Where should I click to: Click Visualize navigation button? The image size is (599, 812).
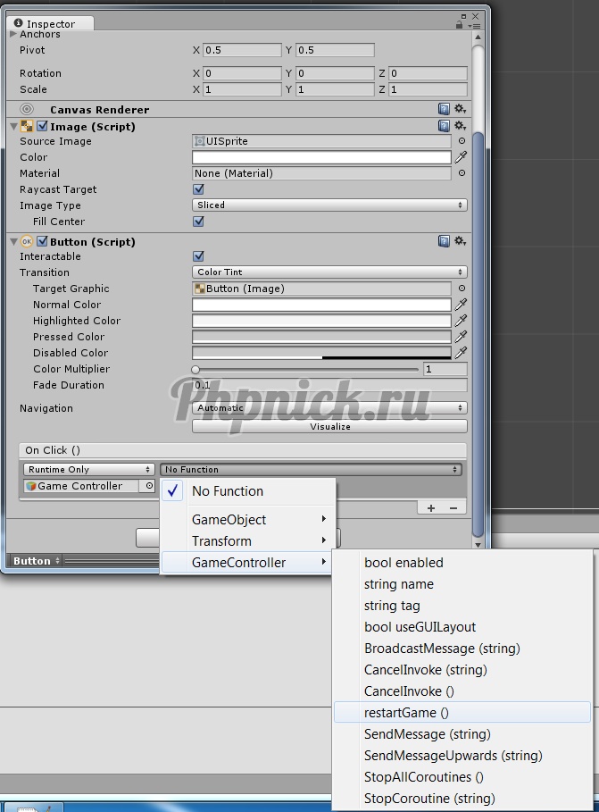point(329,426)
